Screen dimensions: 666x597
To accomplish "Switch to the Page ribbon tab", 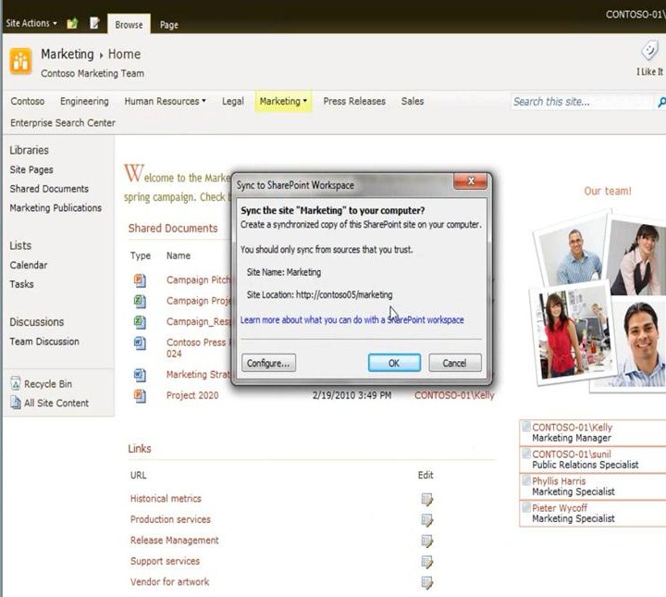I will 169,25.
